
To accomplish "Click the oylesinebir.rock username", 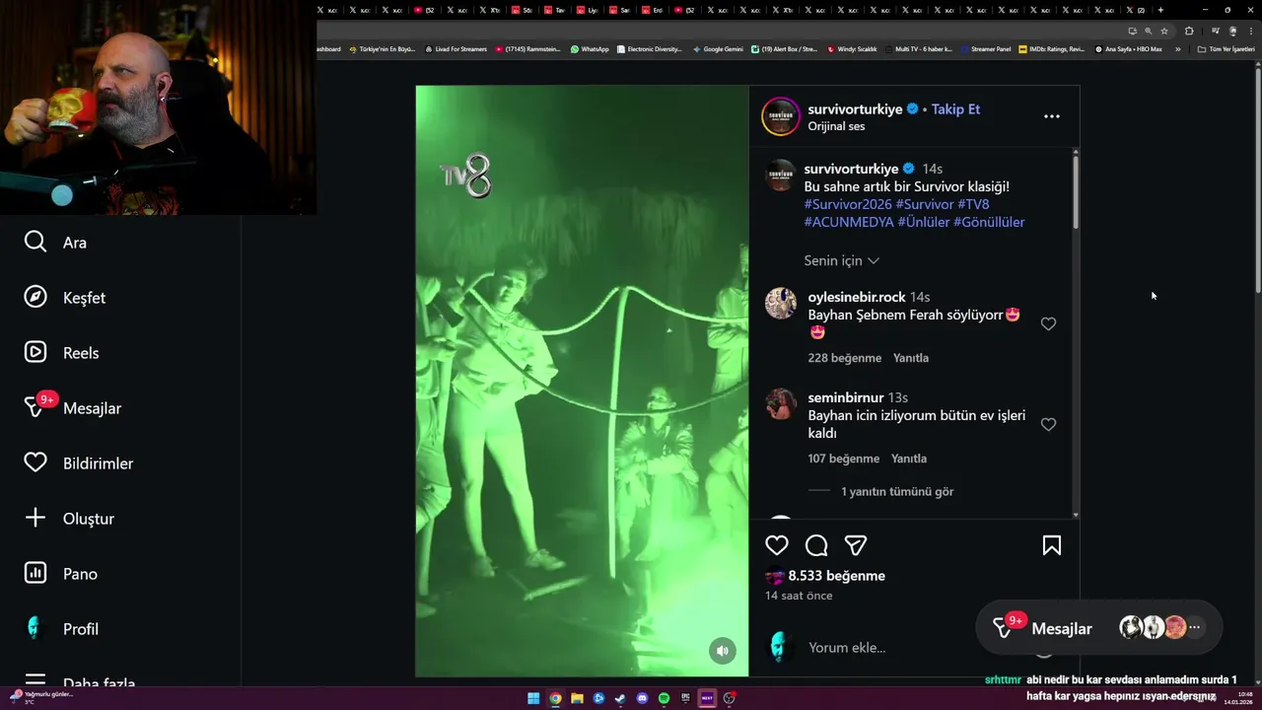I will pyautogui.click(x=857, y=297).
